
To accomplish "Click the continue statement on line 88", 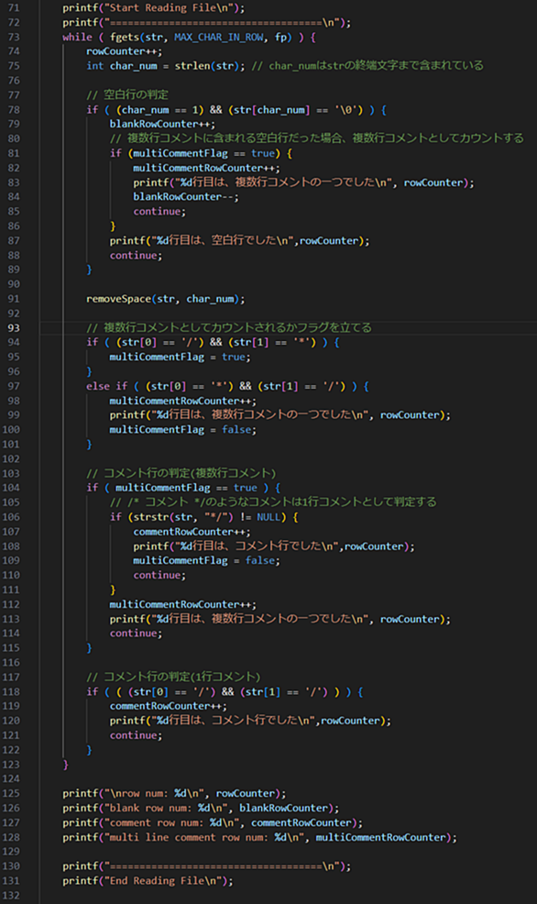I will tap(136, 255).
